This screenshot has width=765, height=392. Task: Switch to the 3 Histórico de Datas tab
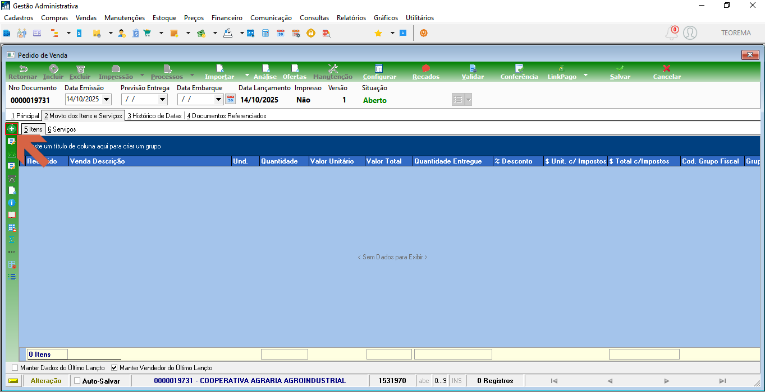coord(154,116)
